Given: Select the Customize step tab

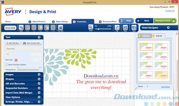Looking at the screenshot, I should pos(83,21).
